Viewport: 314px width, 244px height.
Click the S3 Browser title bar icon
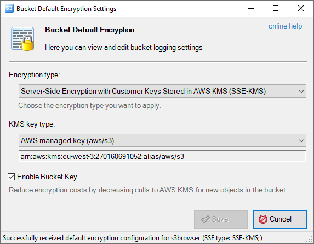tap(9, 8)
